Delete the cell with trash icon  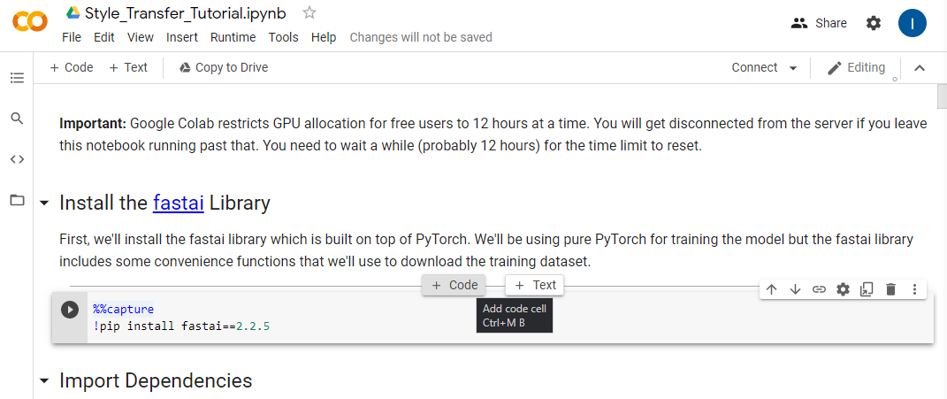point(890,289)
